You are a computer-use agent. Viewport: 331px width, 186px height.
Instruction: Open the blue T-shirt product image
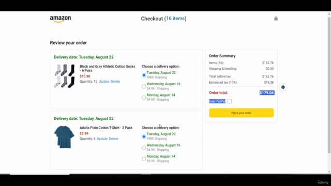click(64, 137)
